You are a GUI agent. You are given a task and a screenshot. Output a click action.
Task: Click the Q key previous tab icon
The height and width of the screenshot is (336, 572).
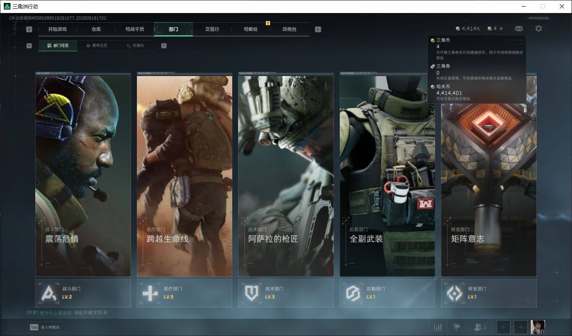coord(29,29)
